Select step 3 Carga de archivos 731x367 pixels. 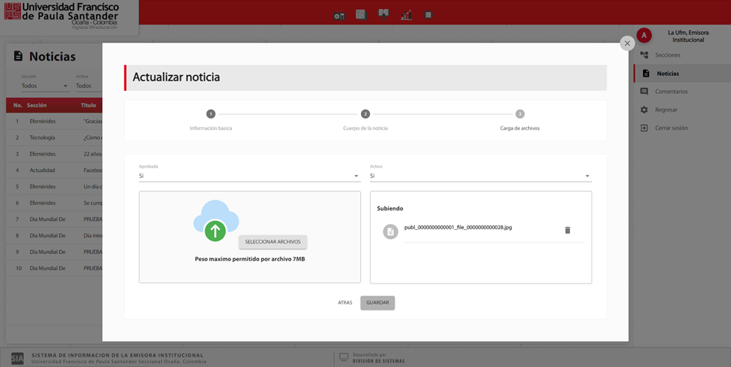[x=520, y=114]
